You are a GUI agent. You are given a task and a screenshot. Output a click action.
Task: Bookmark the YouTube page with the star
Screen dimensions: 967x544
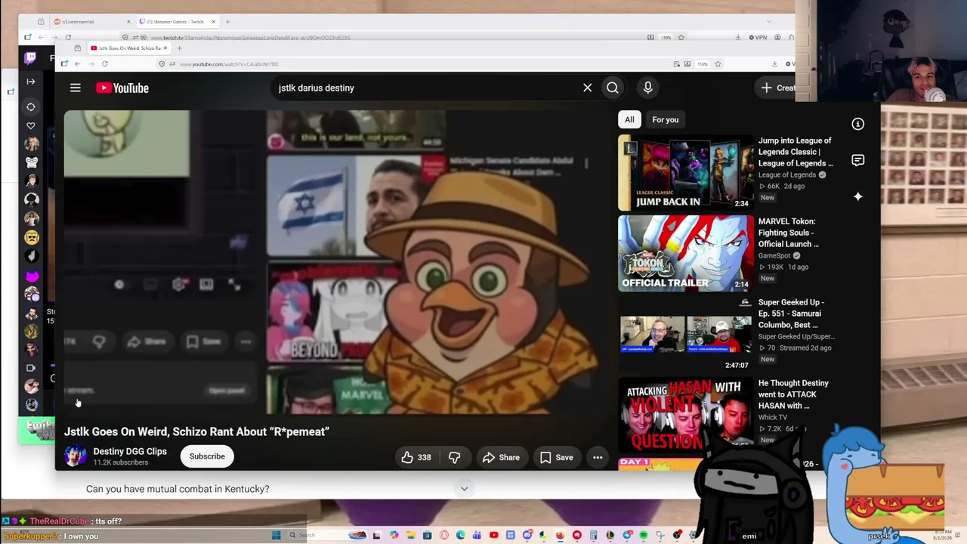click(x=718, y=64)
